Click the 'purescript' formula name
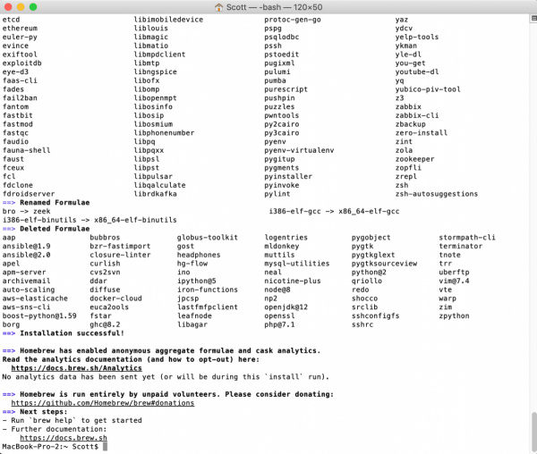Image resolution: width=537 pixels, height=454 pixels. [x=286, y=89]
